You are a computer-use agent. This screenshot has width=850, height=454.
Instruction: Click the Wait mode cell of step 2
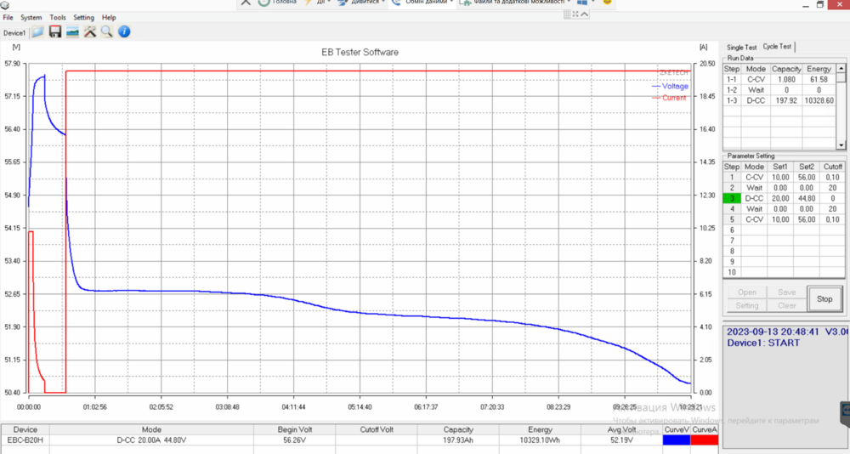pyautogui.click(x=754, y=188)
